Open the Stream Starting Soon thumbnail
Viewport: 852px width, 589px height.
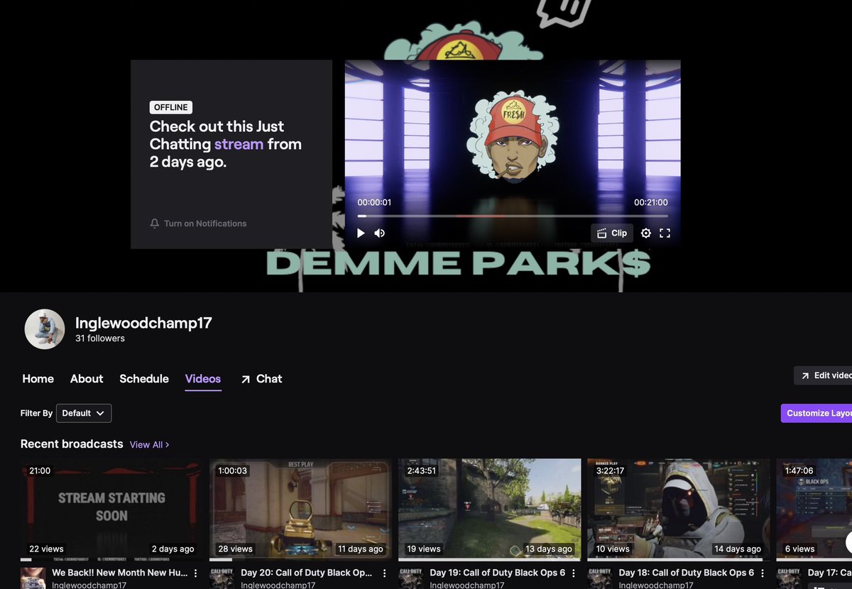coord(111,509)
